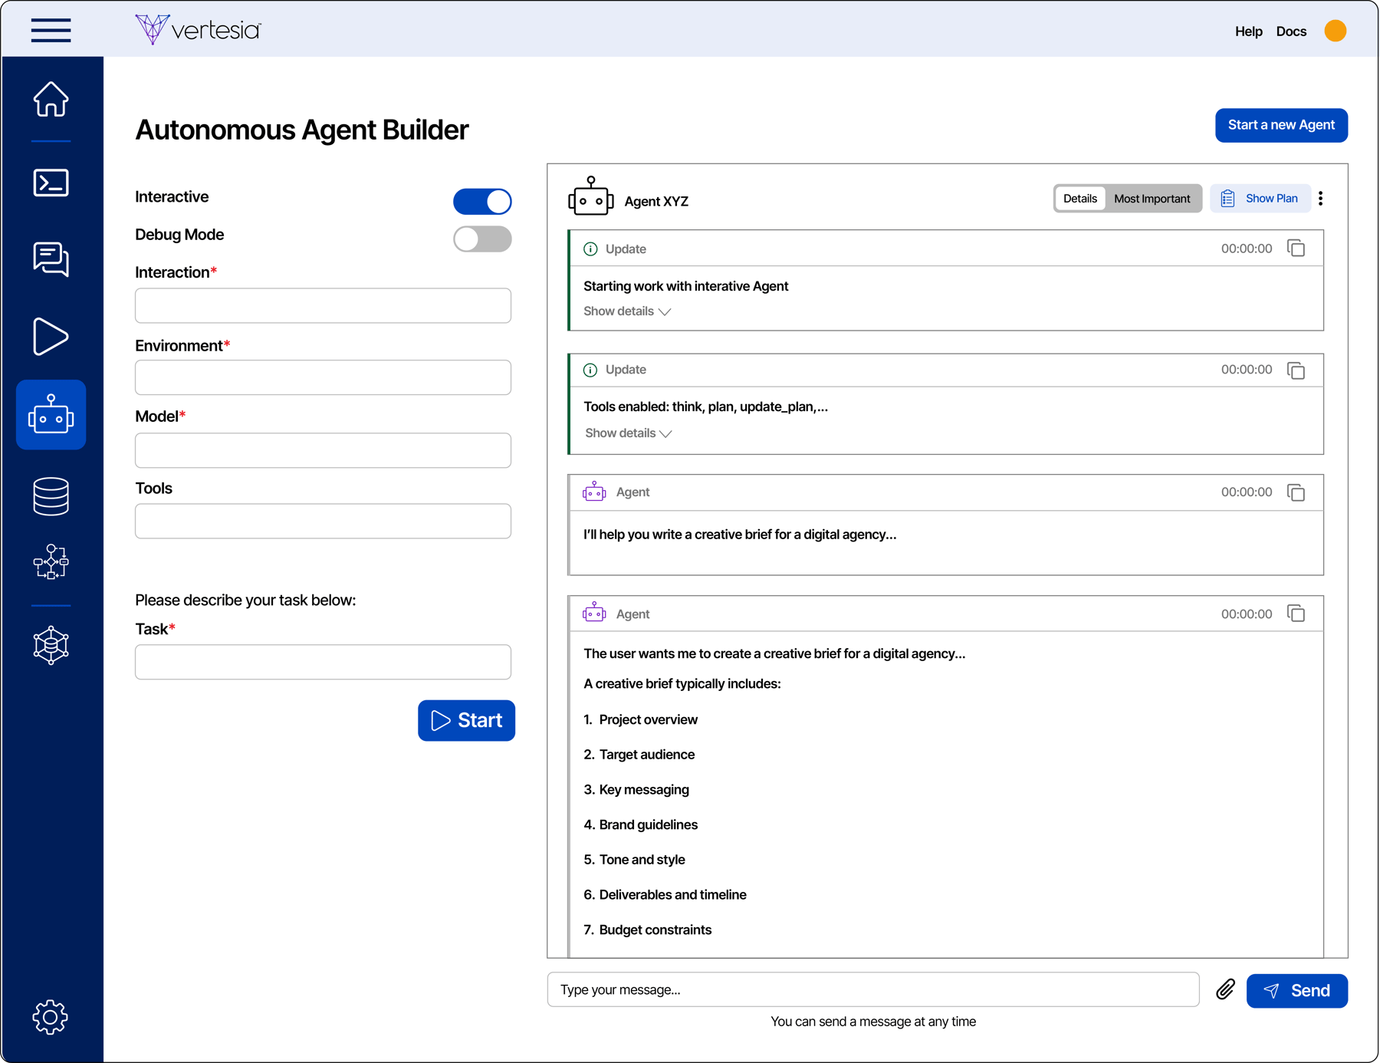1380x1063 pixels.
Task: Copy the 'The user wants me' agent message
Action: [1296, 614]
